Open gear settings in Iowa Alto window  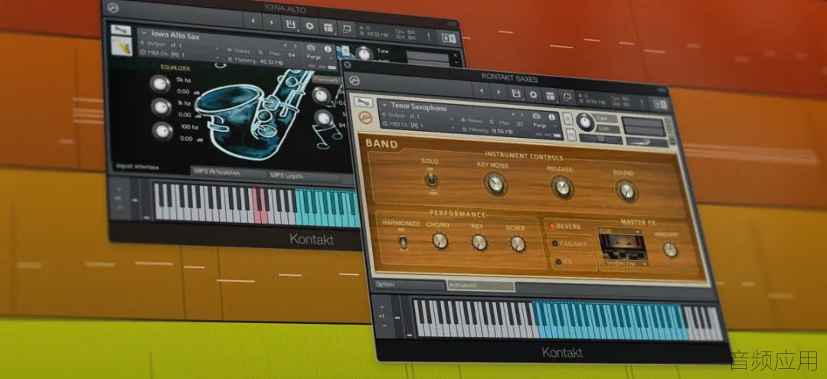[x=309, y=25]
